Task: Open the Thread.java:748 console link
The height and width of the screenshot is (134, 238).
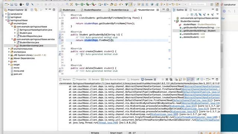Action: tap(107, 122)
